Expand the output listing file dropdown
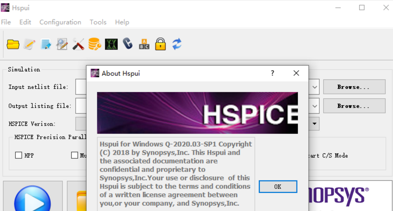Viewport: 393px width, 211px height. (x=315, y=106)
